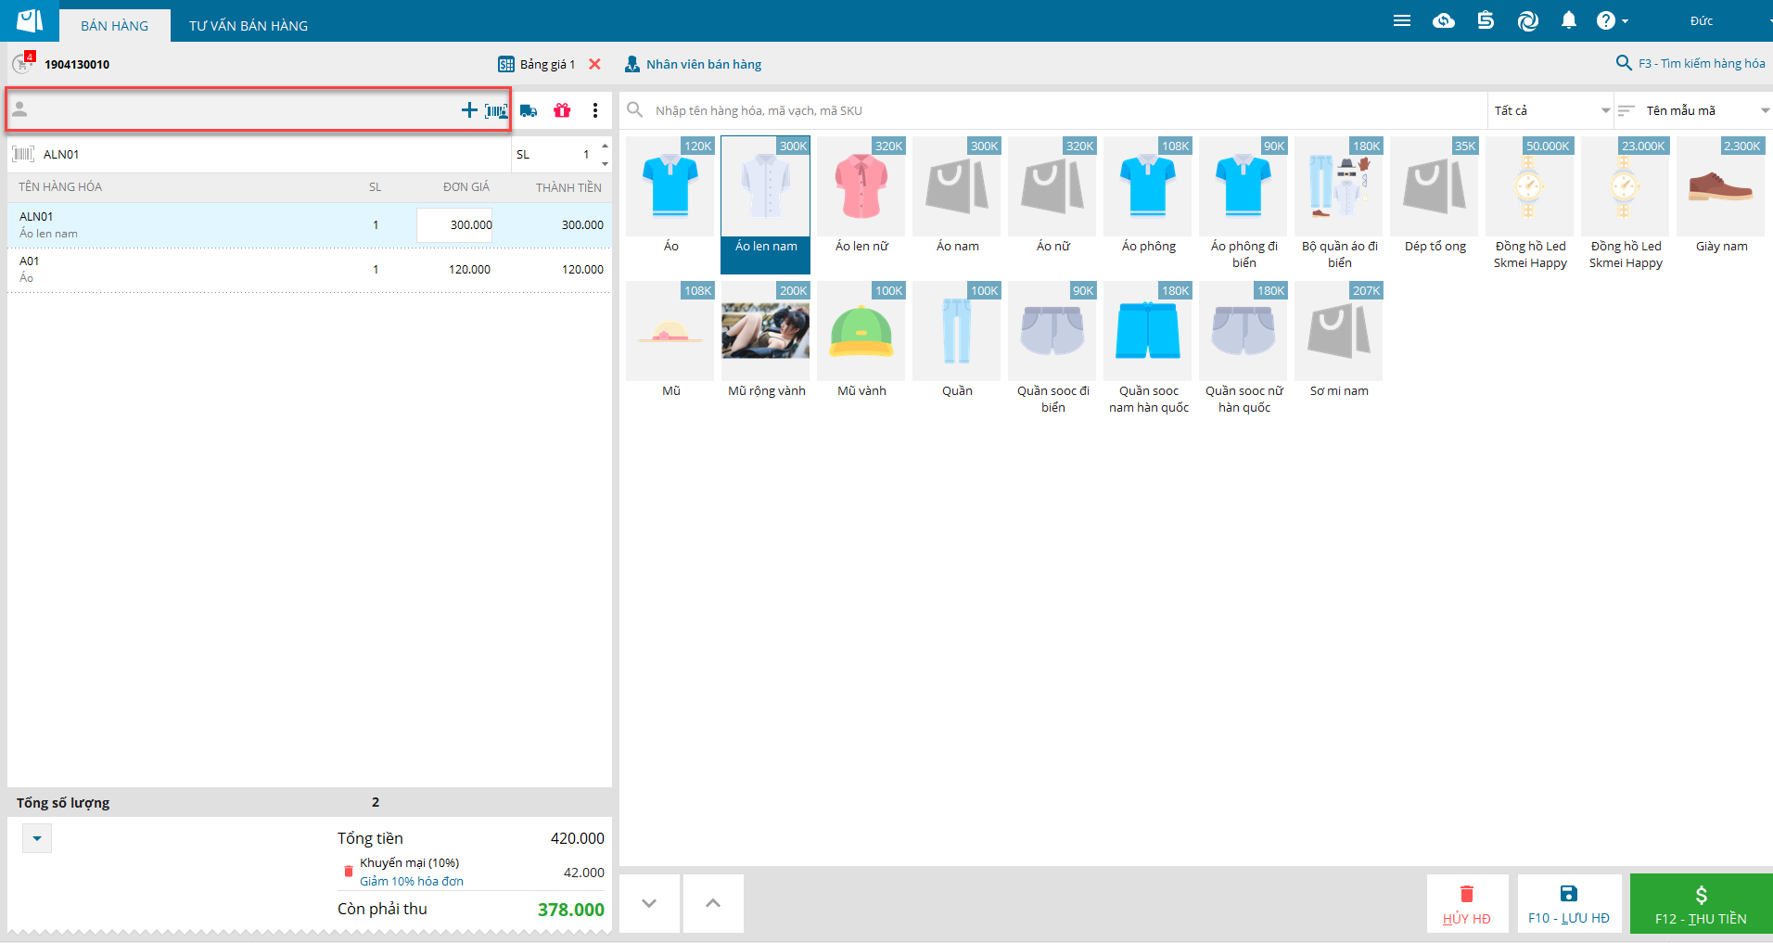Add Áo phông đi biển product tile
This screenshot has width=1773, height=943.
(x=1244, y=204)
